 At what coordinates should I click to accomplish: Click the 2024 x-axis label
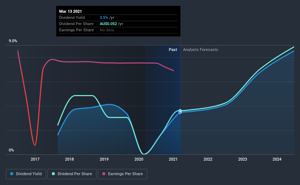(277, 159)
